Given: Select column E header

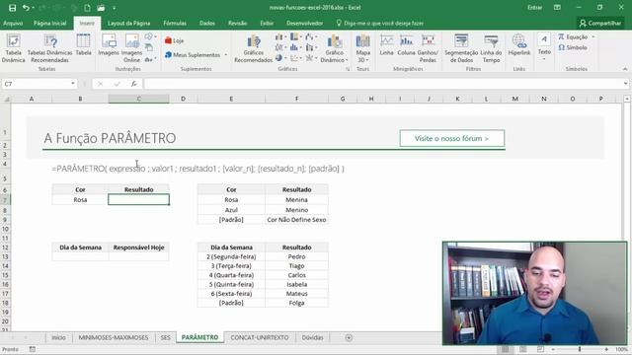Looking at the screenshot, I should pos(231,99).
